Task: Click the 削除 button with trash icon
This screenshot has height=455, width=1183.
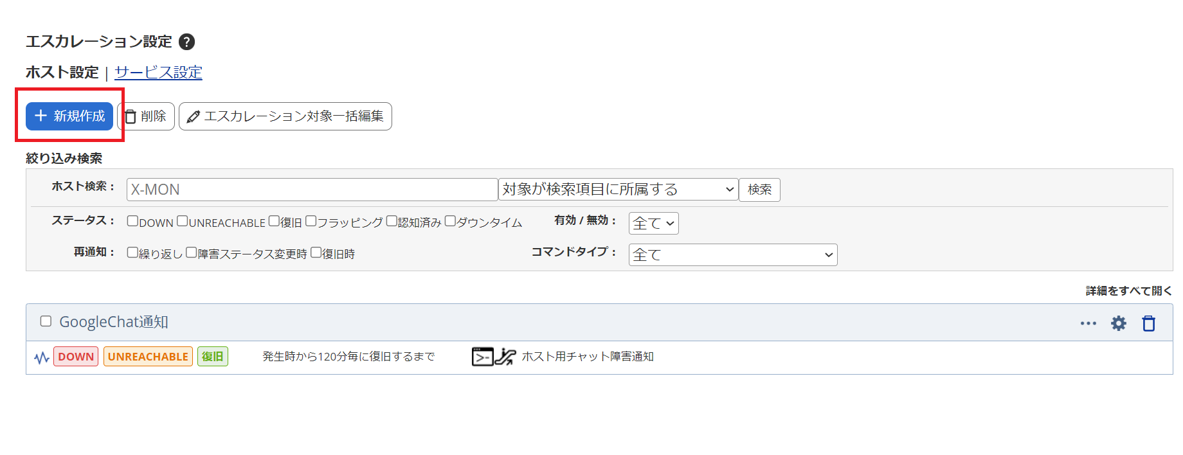Action: (x=146, y=116)
